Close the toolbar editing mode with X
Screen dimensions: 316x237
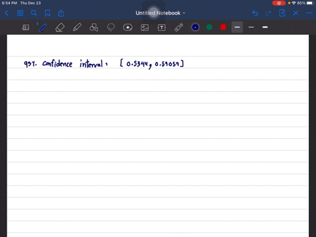click(296, 13)
